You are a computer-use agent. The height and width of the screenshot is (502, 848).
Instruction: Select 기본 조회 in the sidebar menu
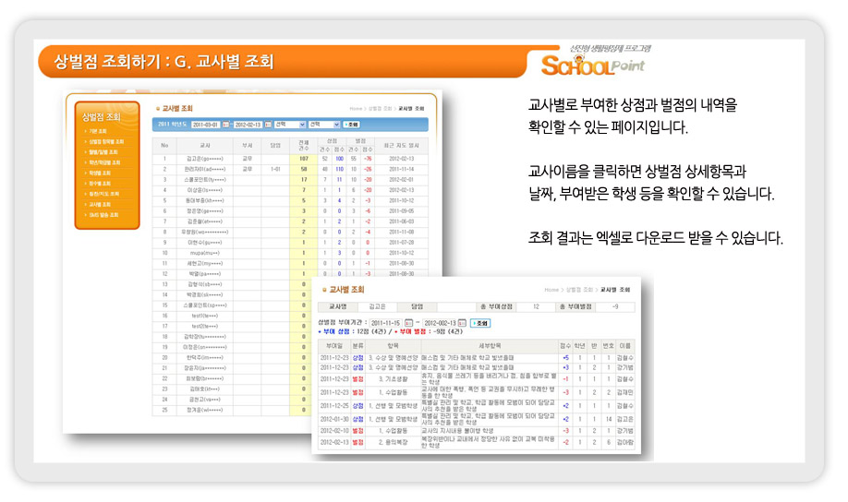98,131
